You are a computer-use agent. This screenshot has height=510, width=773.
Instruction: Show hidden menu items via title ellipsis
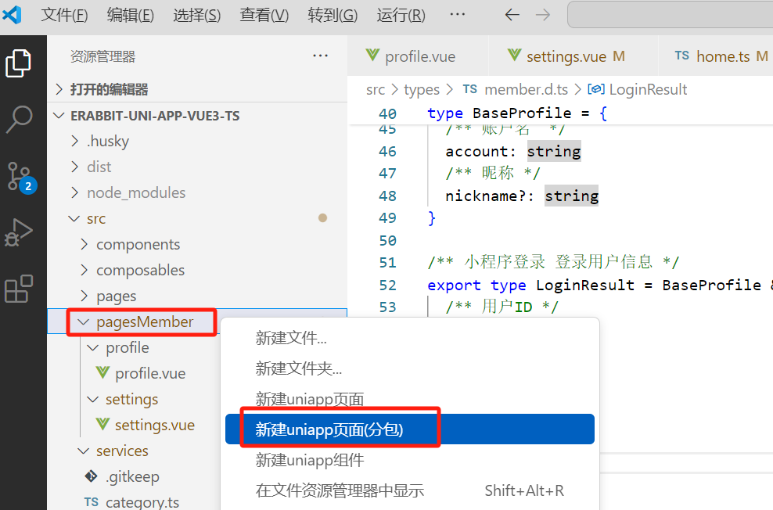pyautogui.click(x=458, y=14)
